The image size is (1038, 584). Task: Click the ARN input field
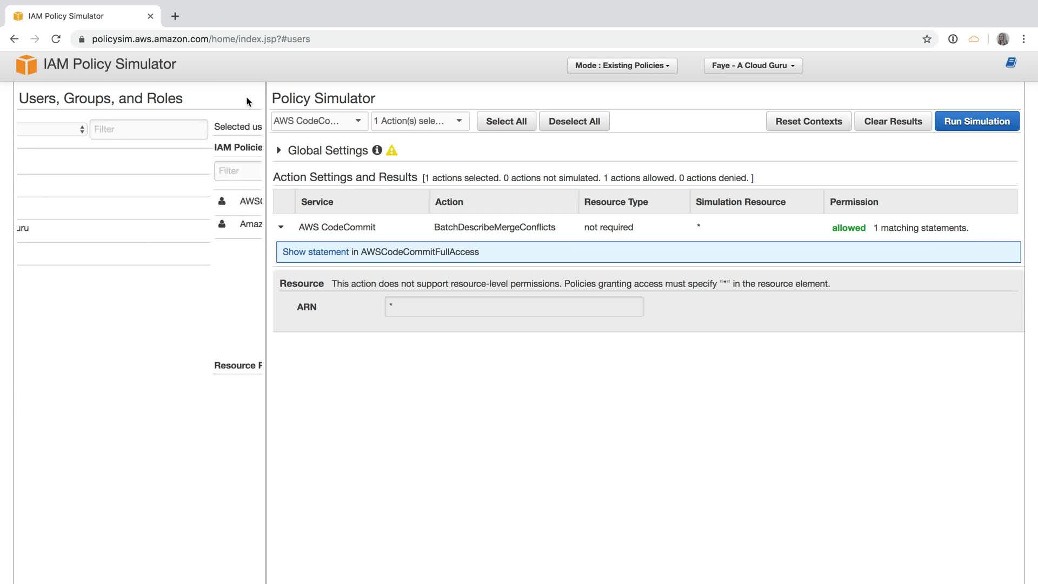click(514, 307)
